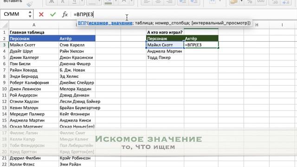Viewport: 297px width, 167px height.
Task: Select cell 'Лесли Дэвид Бэйкер'
Action: tap(77, 102)
